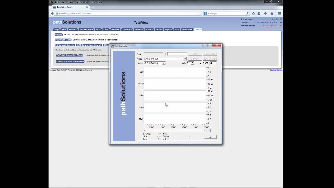The image size is (334, 188).
Task: Switch to the Phones tab
Action: click(x=73, y=30)
